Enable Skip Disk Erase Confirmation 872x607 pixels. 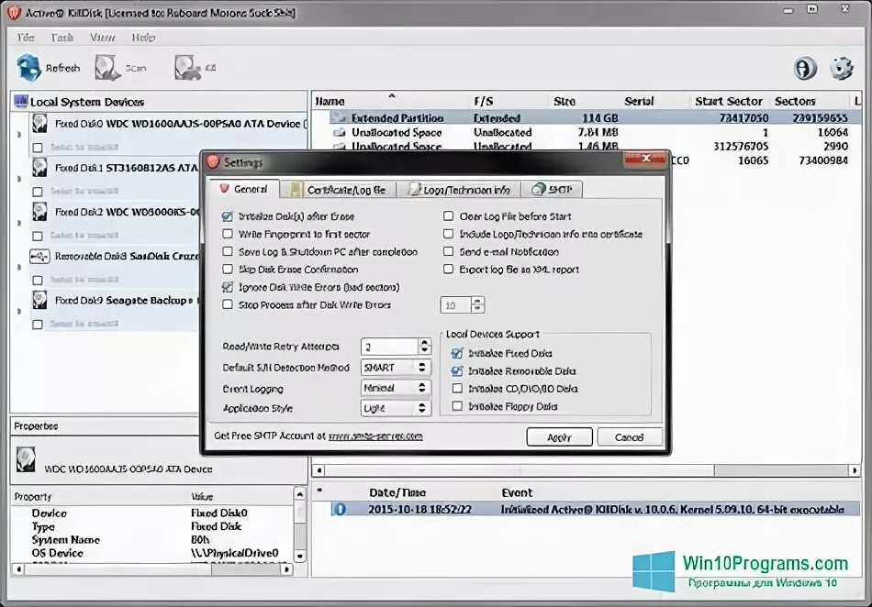point(228,270)
